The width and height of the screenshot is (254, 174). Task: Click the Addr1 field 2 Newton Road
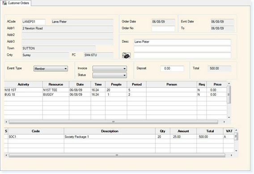[x=68, y=28]
